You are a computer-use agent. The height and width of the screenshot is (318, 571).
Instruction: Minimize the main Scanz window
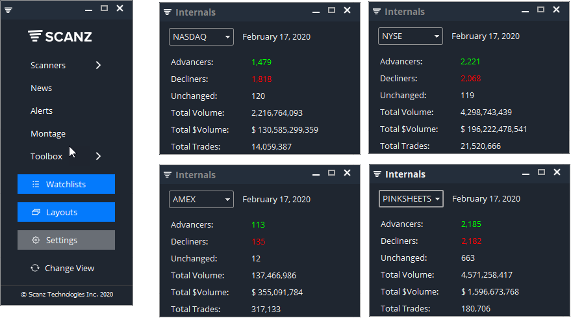[88, 10]
